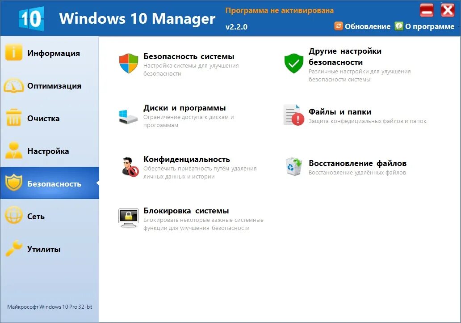Open Восстановление файлов utility
The width and height of the screenshot is (461, 323).
pyautogui.click(x=357, y=163)
